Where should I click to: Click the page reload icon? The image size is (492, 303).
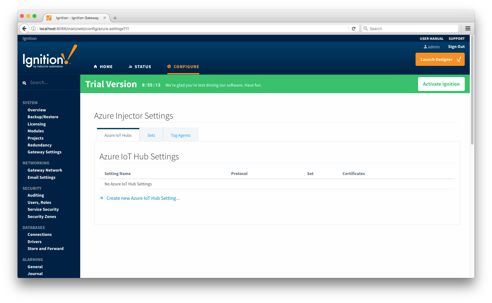353,29
